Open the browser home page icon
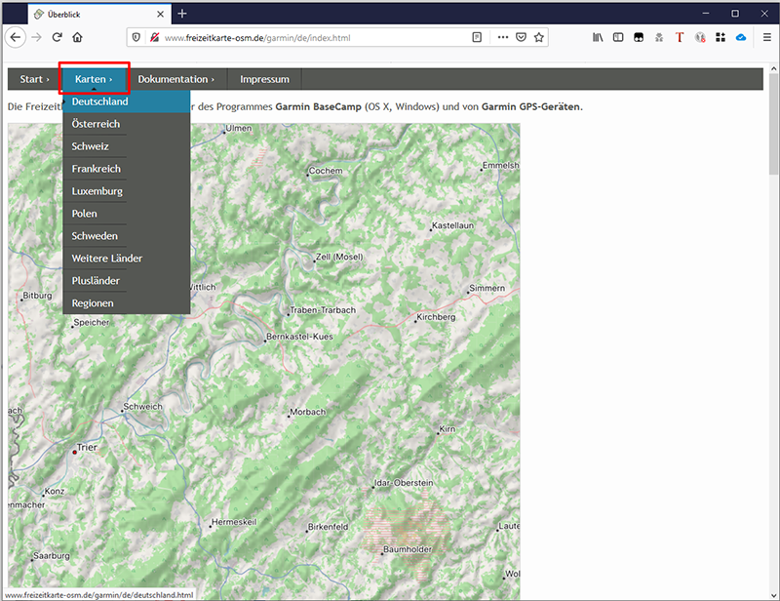The image size is (780, 601). click(77, 37)
